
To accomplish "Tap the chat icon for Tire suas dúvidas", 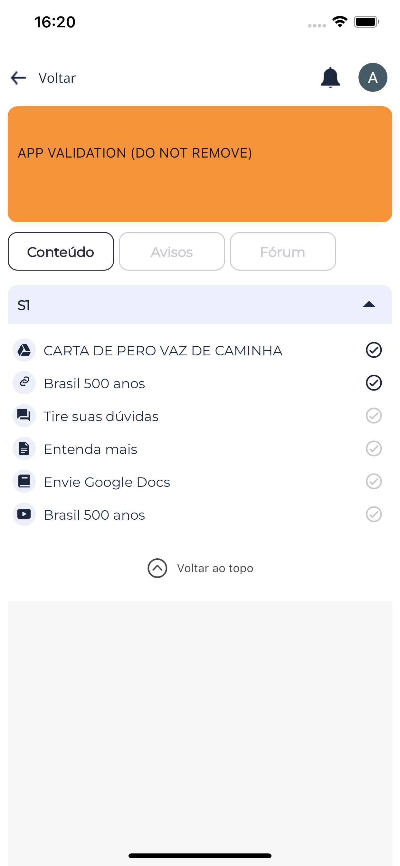I will coord(24,416).
